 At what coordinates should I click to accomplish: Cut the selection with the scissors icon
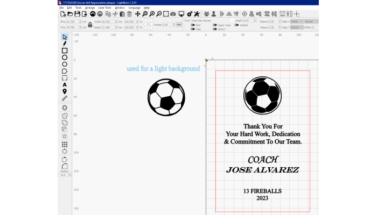[x=115, y=14]
